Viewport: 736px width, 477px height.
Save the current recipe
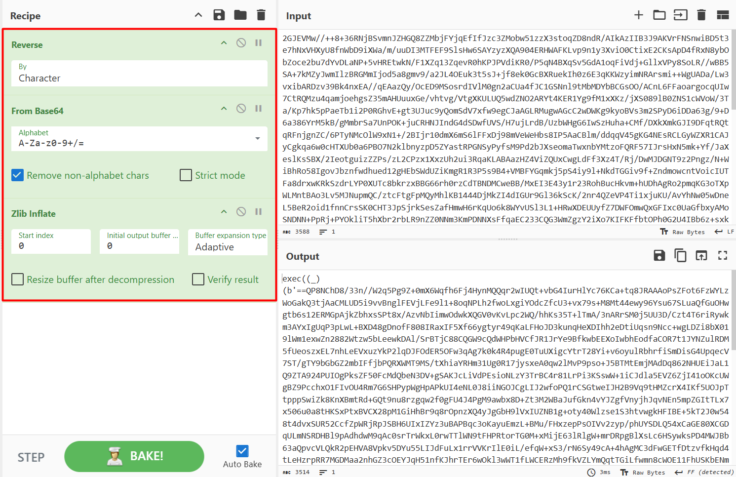coord(219,15)
